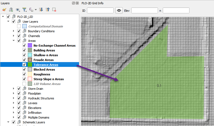
Task: Click the eye button beside ID field
Action: coord(119,10)
